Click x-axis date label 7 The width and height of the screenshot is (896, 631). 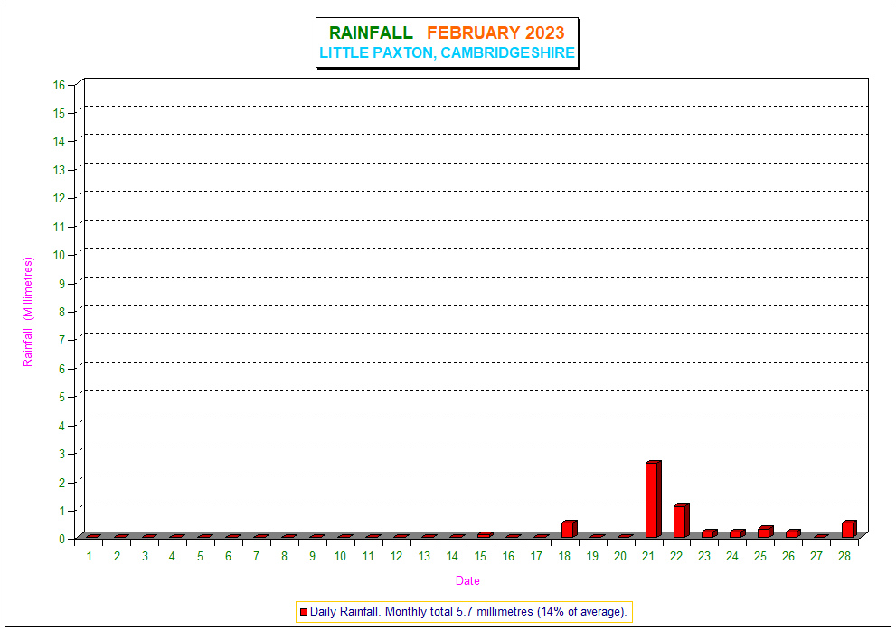coord(257,557)
